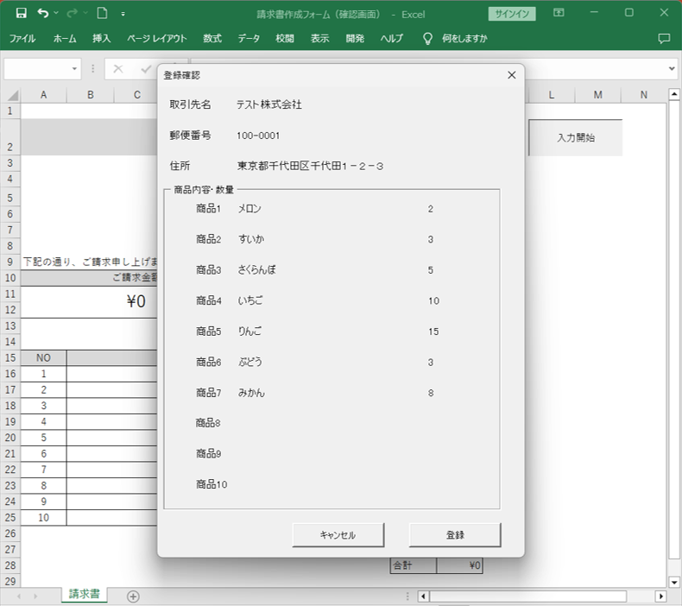Click the lightbulb Tell Me icon
The height and width of the screenshot is (606, 682).
pos(426,39)
